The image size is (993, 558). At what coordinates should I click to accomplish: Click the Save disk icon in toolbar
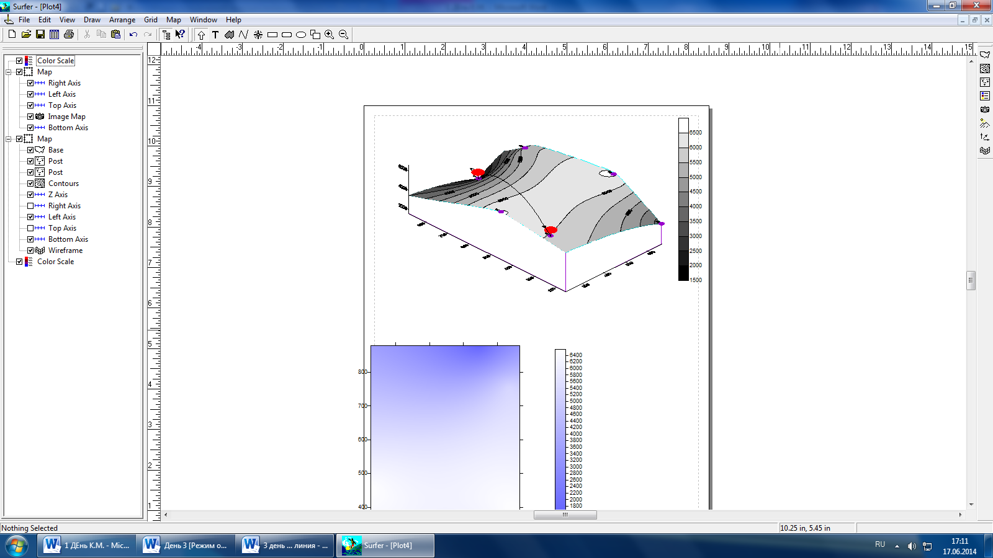click(x=40, y=35)
